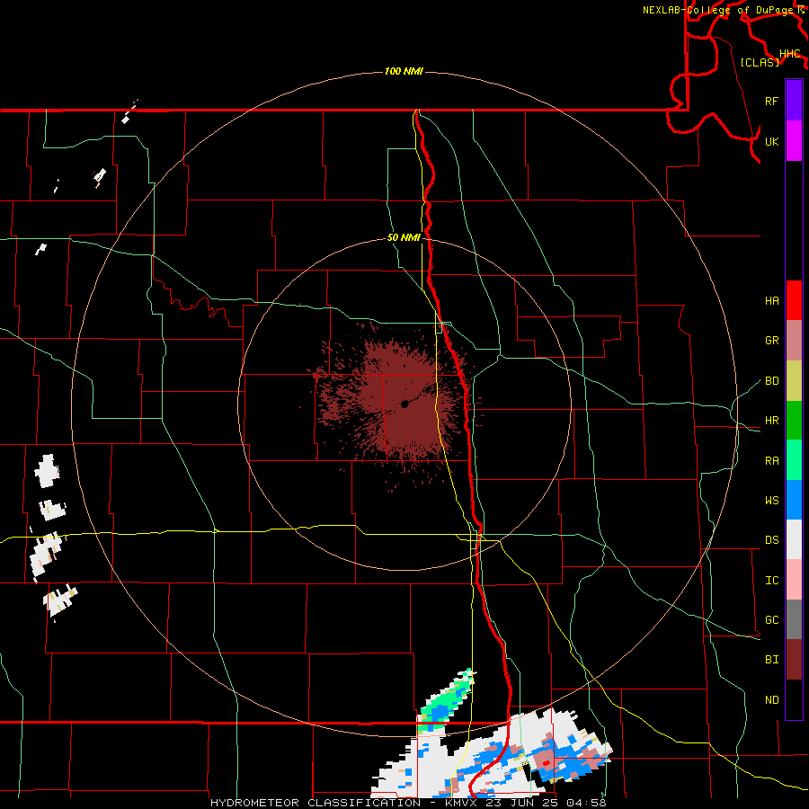Viewport: 809px width, 809px height.
Task: Click the RF legend label text
Action: (x=772, y=101)
